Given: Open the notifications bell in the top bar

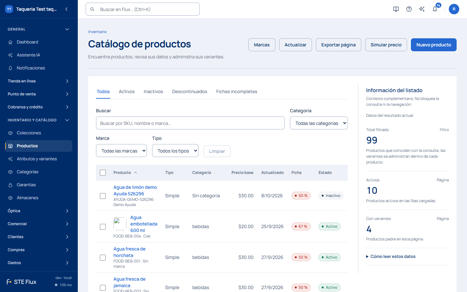Looking at the screenshot, I should tap(435, 9).
